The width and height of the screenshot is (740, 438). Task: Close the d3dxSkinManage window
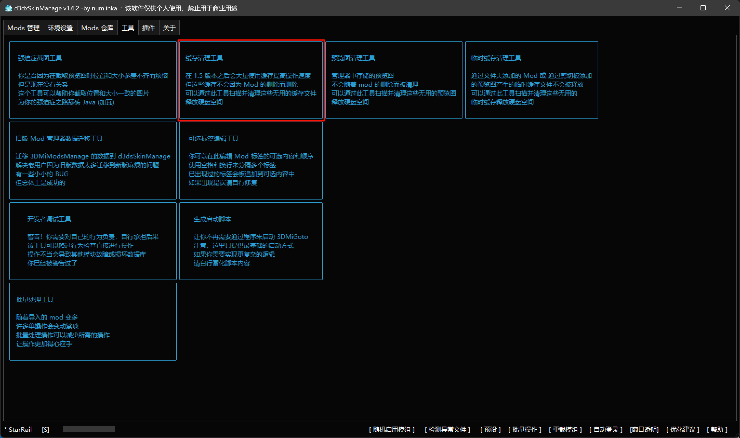(727, 8)
